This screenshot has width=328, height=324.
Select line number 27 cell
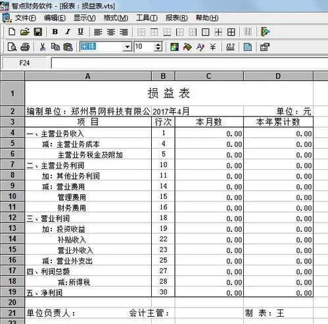pyautogui.click(x=163, y=271)
